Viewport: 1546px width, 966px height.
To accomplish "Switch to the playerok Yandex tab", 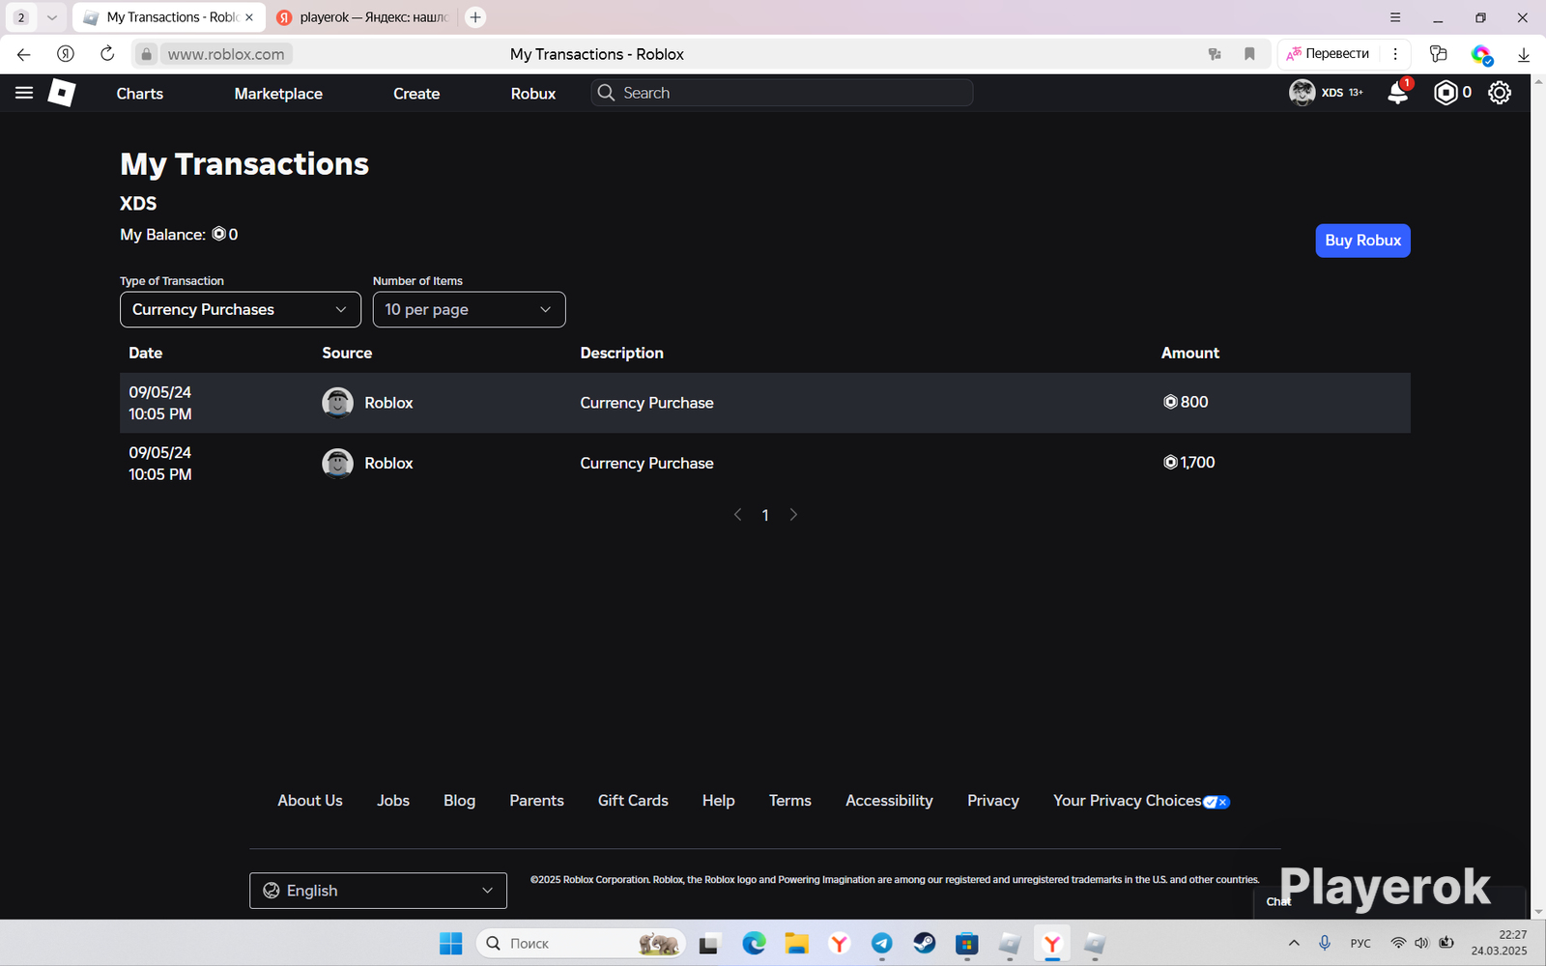I will click(362, 17).
